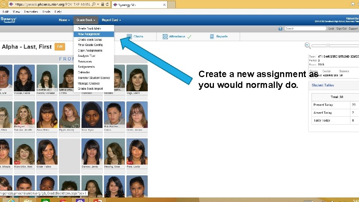359x202 pixels.
Task: Click the empty seat in the third row
Action: pyautogui.click(x=70, y=156)
